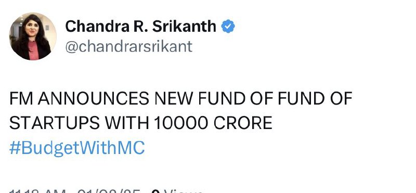Image resolution: width=416 pixels, height=193 pixels.
Task: Click the number 10000 in tweet text
Action: [180, 123]
